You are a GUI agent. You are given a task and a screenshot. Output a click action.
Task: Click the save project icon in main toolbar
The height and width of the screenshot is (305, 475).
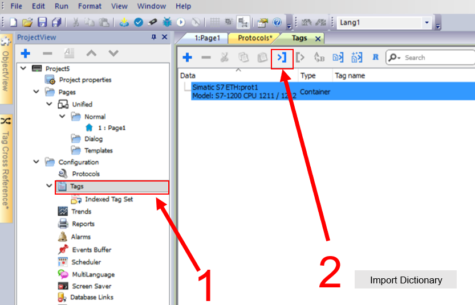click(42, 23)
